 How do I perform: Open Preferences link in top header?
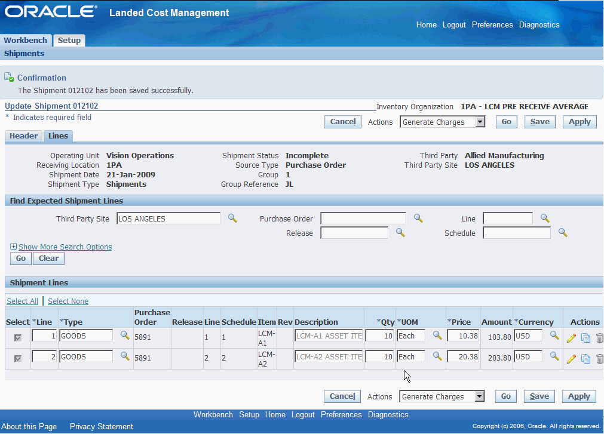(x=492, y=24)
